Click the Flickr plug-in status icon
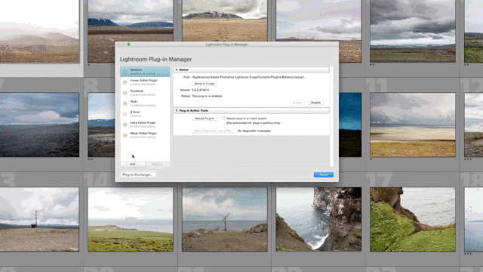 click(x=125, y=104)
